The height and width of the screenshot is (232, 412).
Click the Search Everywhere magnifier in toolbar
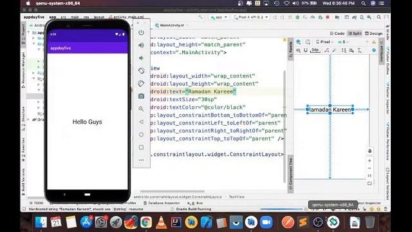tap(379, 17)
